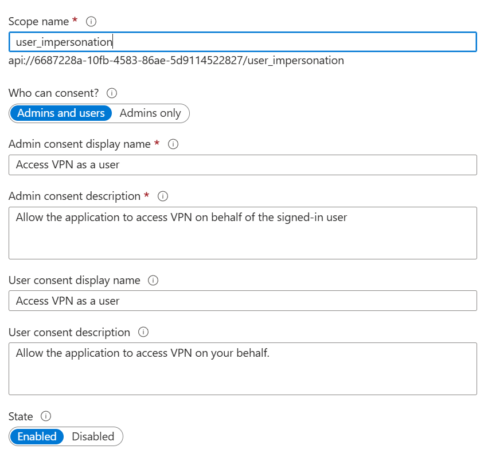488x469 pixels.
Task: Edit the Admin consent display name field
Action: click(243, 165)
